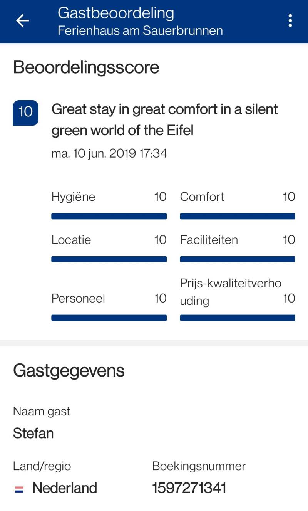
Task: Tap the Gastgegevens section heading
Action: pyautogui.click(x=69, y=371)
